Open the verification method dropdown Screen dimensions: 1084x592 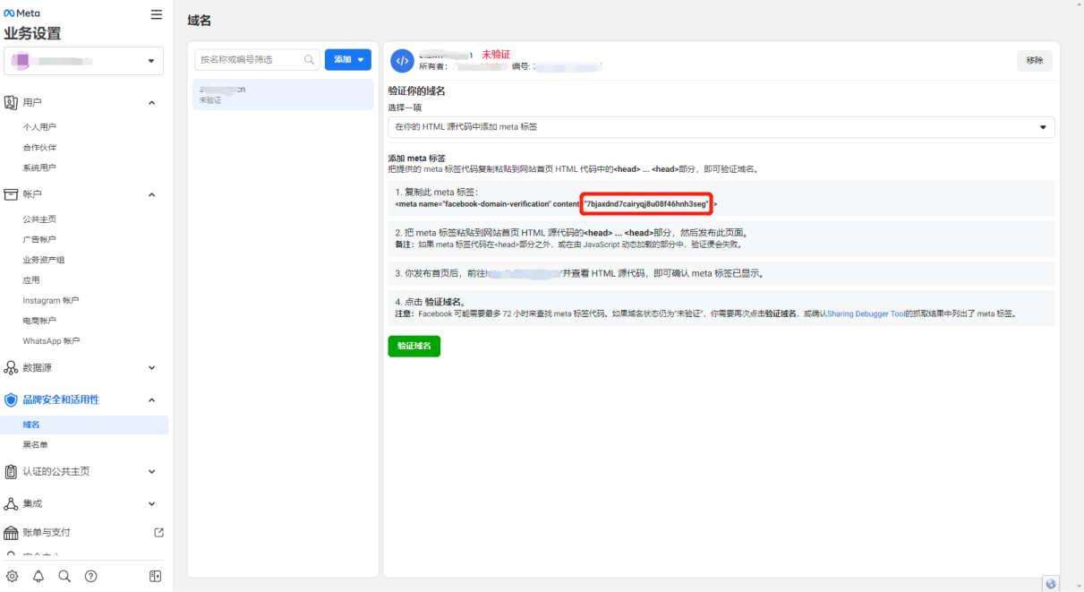[721, 127]
